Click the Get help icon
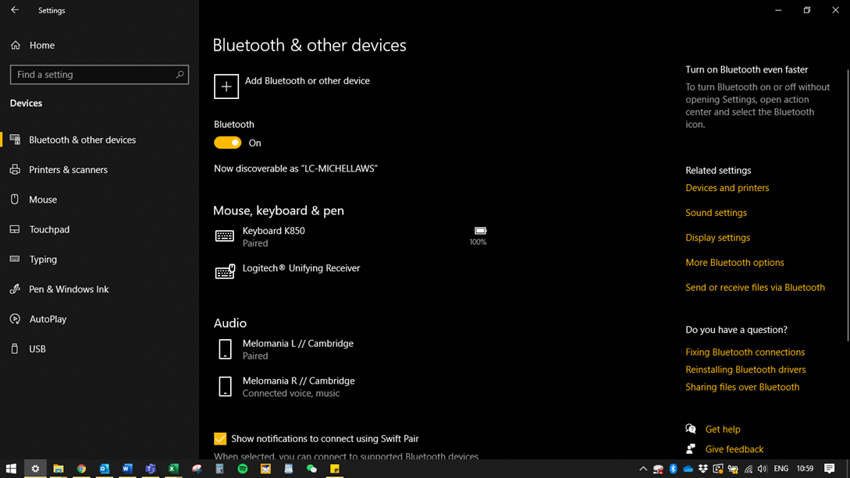 coord(691,429)
